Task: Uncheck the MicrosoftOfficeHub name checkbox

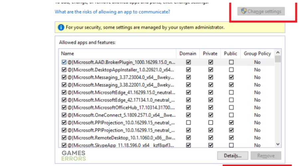Action: [x=64, y=108]
